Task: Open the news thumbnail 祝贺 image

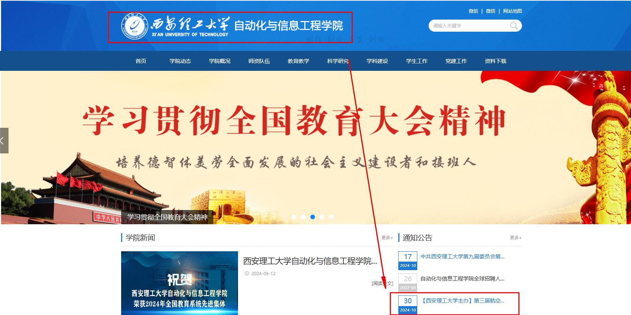Action: pos(180,283)
